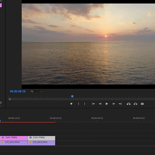
Task: Click the 00:00:09:19 playhead timecode
Action: pos(18,91)
